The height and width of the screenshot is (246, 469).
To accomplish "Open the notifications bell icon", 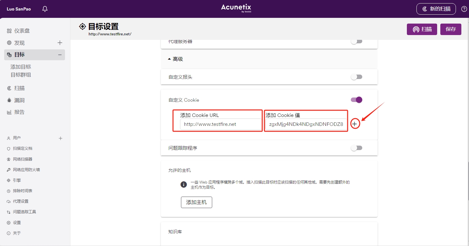I will pyautogui.click(x=45, y=9).
